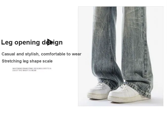The width and height of the screenshot is (167, 124).
Task: Click the small waistband drawstring caption text
Action: (x=32, y=69)
